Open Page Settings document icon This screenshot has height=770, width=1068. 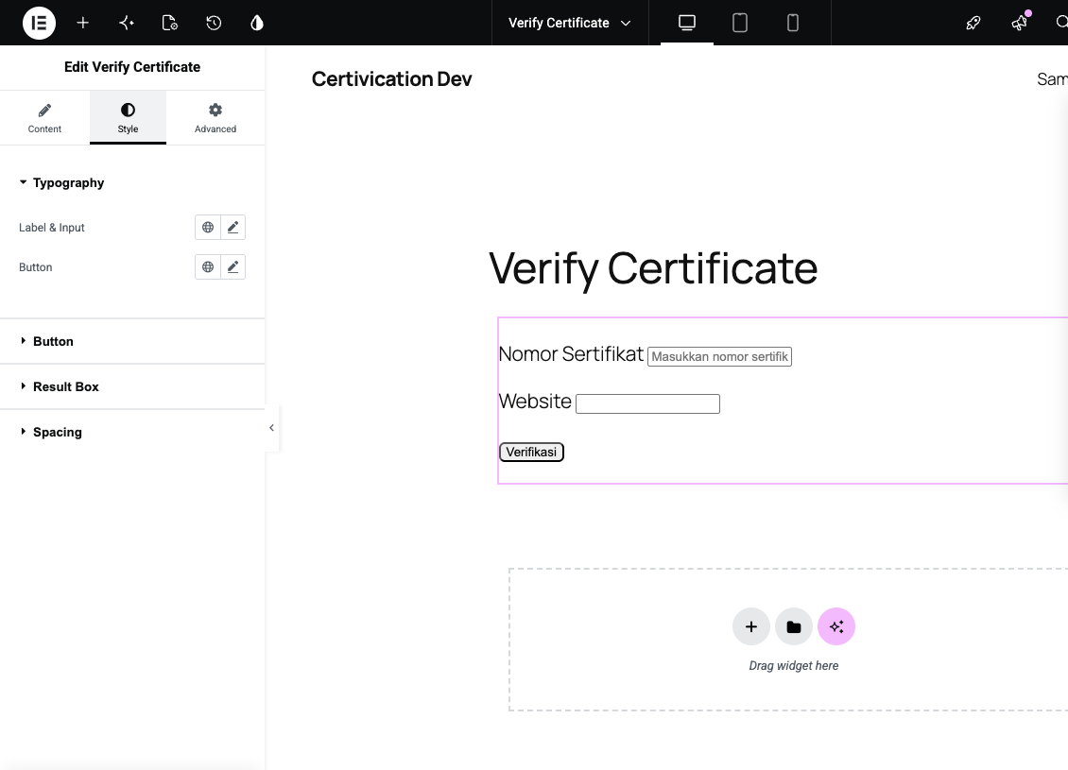pyautogui.click(x=169, y=23)
